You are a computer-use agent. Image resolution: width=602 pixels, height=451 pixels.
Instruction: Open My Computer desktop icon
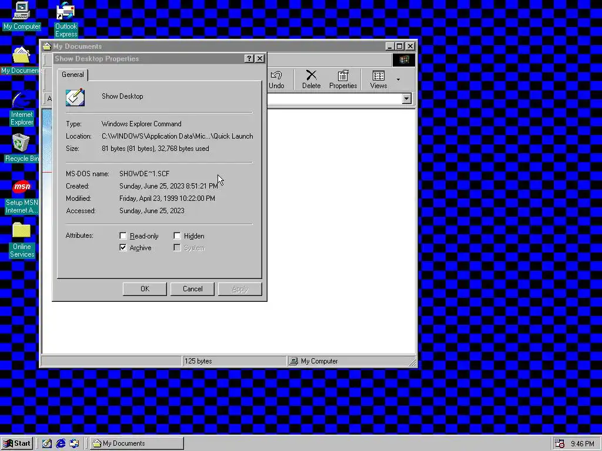tap(22, 15)
